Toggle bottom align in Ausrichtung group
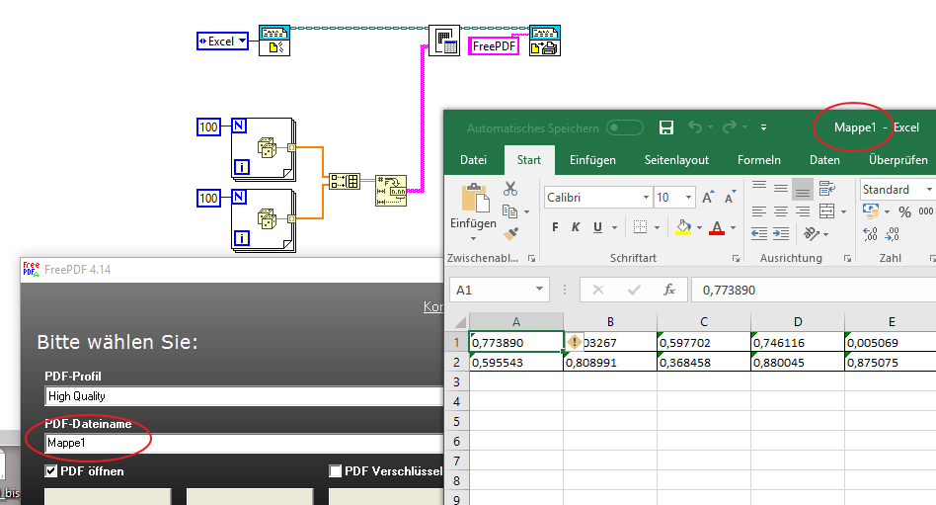Image resolution: width=936 pixels, height=505 pixels. coord(803,190)
